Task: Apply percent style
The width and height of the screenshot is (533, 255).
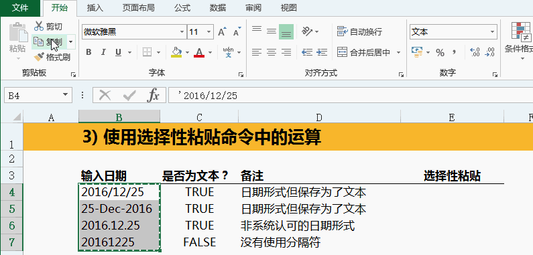Action: tap(440, 52)
